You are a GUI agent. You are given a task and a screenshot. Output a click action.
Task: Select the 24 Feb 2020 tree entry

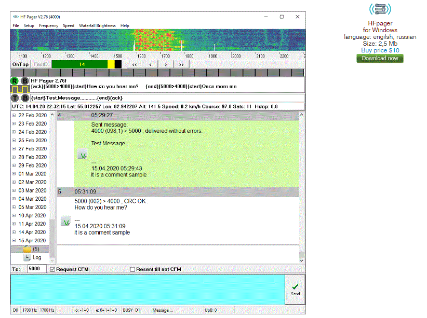tap(32, 132)
